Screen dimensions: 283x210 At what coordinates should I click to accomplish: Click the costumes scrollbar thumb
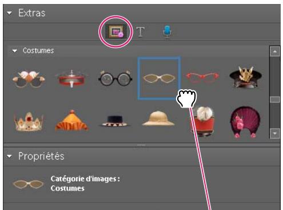point(275,100)
